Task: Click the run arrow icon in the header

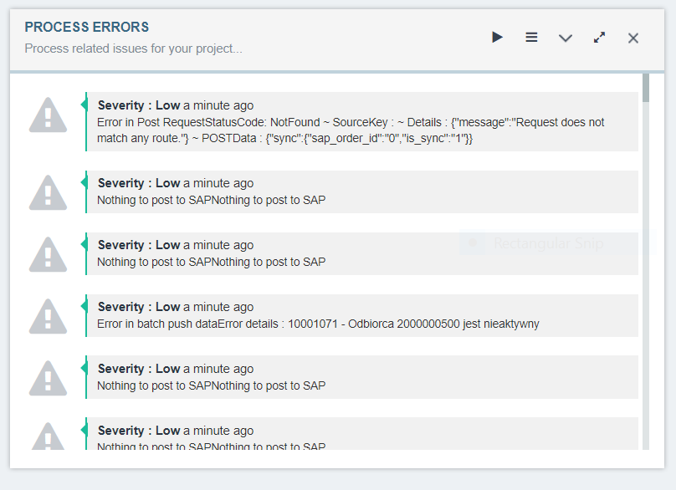Action: [x=498, y=38]
